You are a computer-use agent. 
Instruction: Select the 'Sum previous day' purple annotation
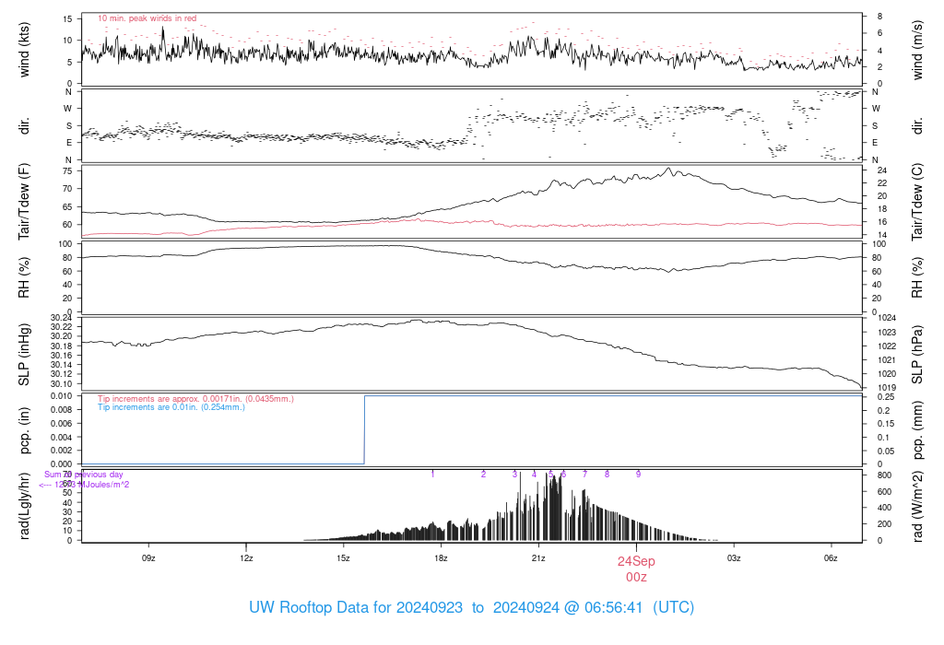click(x=84, y=475)
